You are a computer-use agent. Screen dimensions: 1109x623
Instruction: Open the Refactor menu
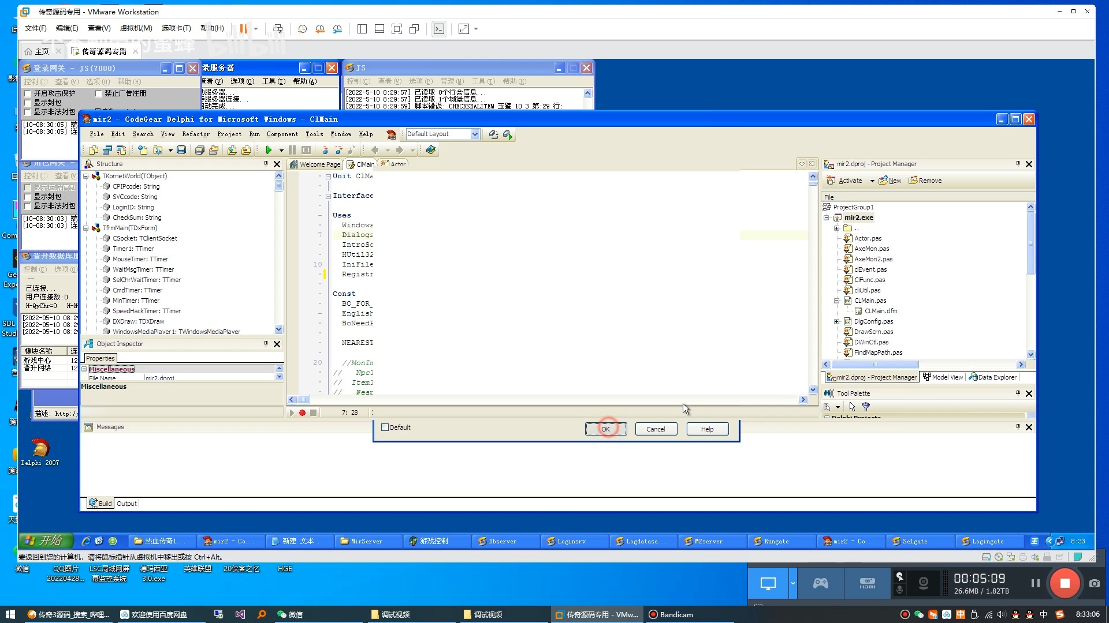196,134
